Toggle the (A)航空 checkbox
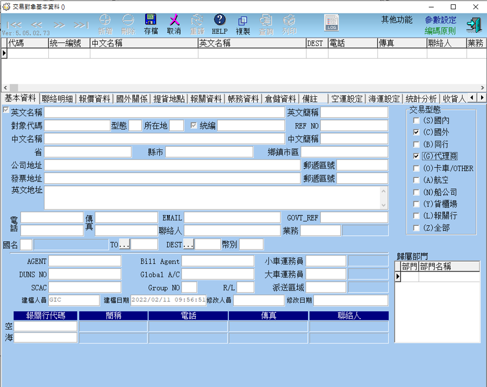The height and width of the screenshot is (387, 487). coord(416,180)
